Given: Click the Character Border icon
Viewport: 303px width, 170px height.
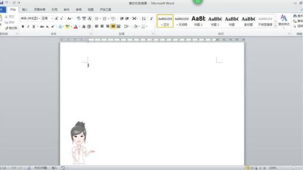Looking at the screenshot, I should (x=89, y=18).
